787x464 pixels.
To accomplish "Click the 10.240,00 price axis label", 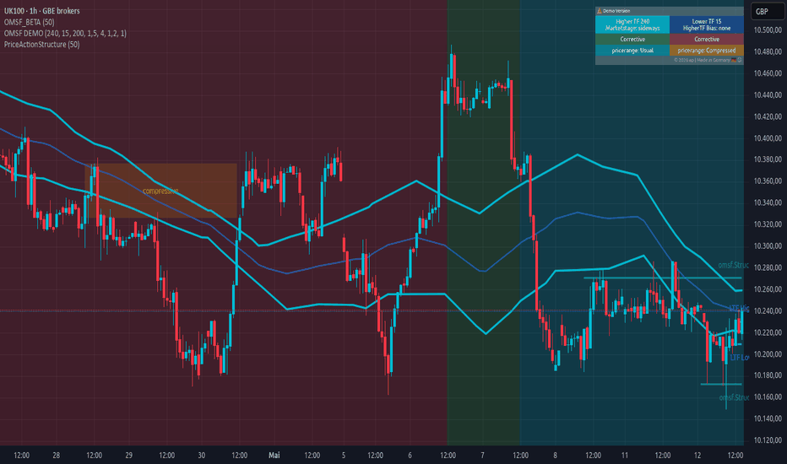I will (768, 310).
